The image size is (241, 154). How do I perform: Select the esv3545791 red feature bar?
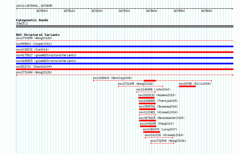(x=147, y=109)
